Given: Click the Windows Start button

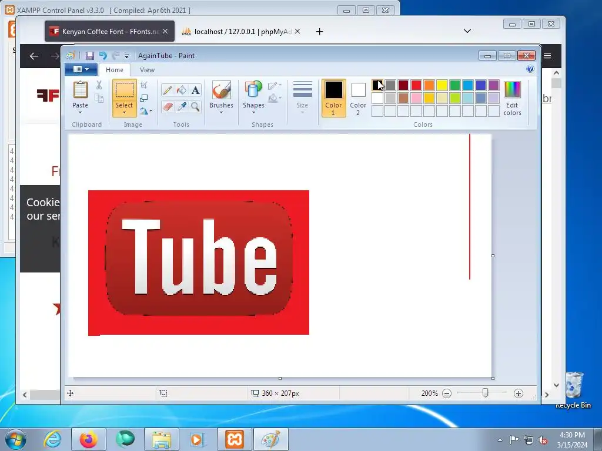Looking at the screenshot, I should 16,439.
